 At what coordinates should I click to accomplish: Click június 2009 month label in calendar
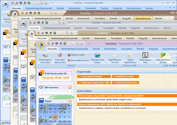[55, 105]
